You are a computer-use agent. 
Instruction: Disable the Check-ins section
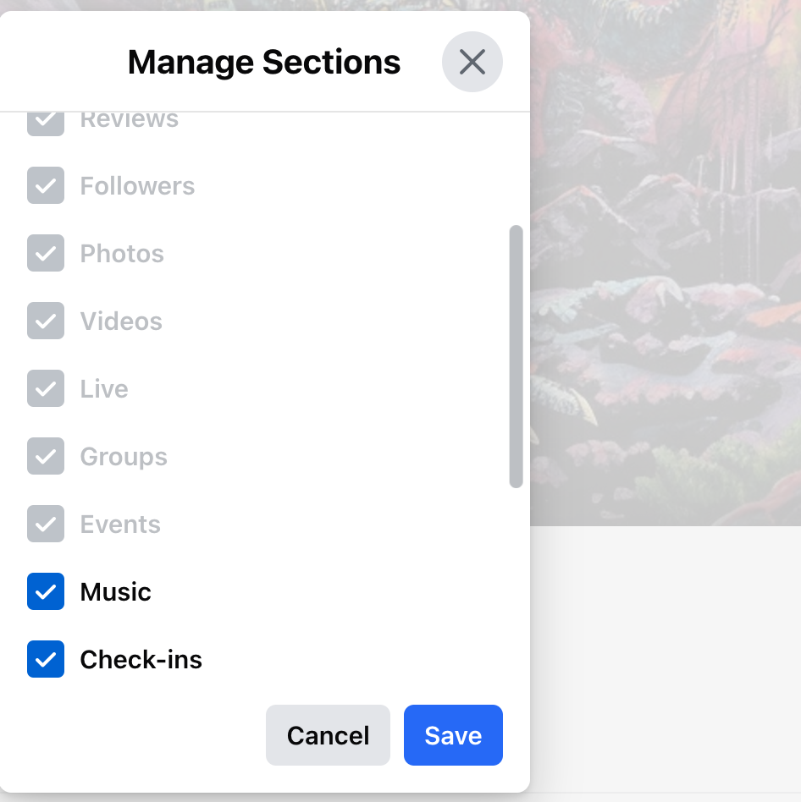(46, 659)
